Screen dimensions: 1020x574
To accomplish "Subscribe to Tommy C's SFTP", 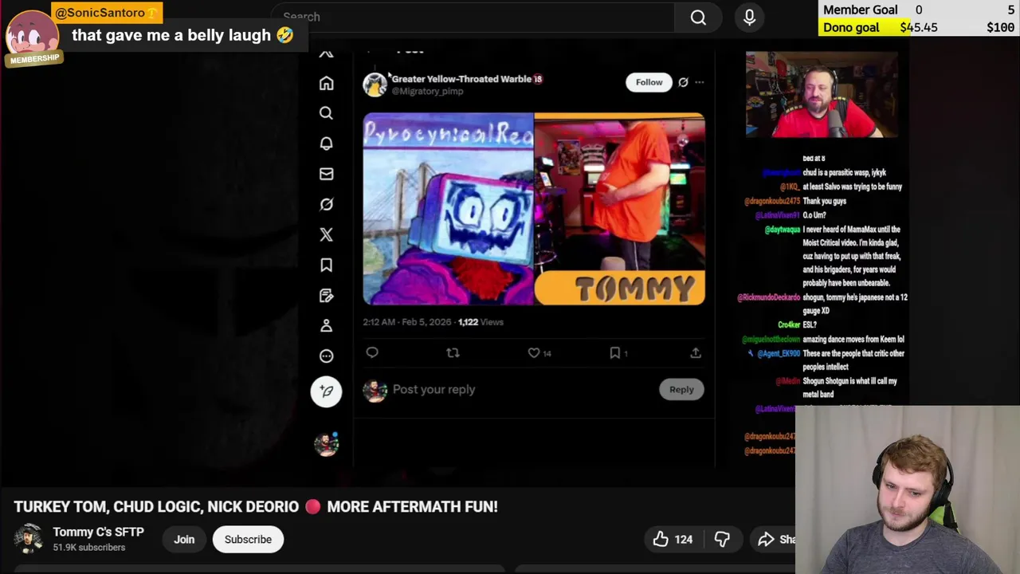I will pyautogui.click(x=248, y=540).
